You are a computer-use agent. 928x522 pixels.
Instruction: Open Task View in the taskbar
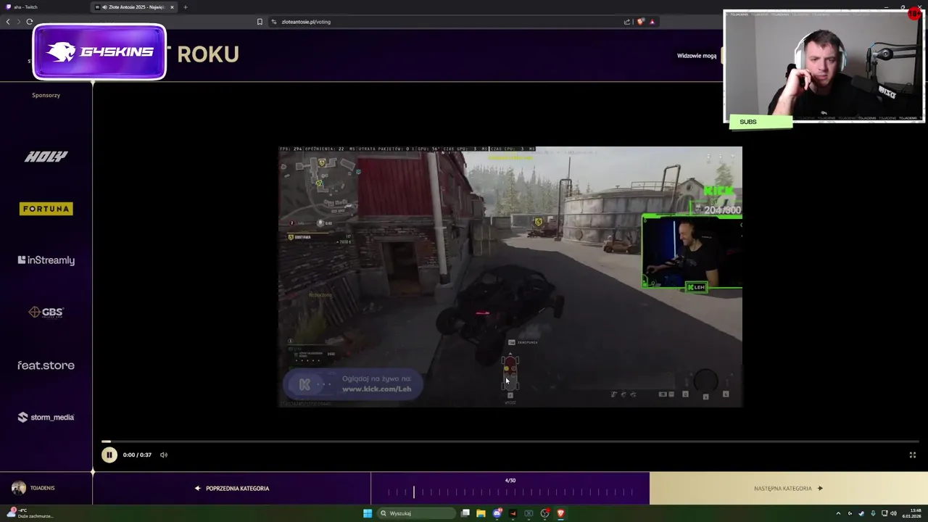[x=465, y=513]
